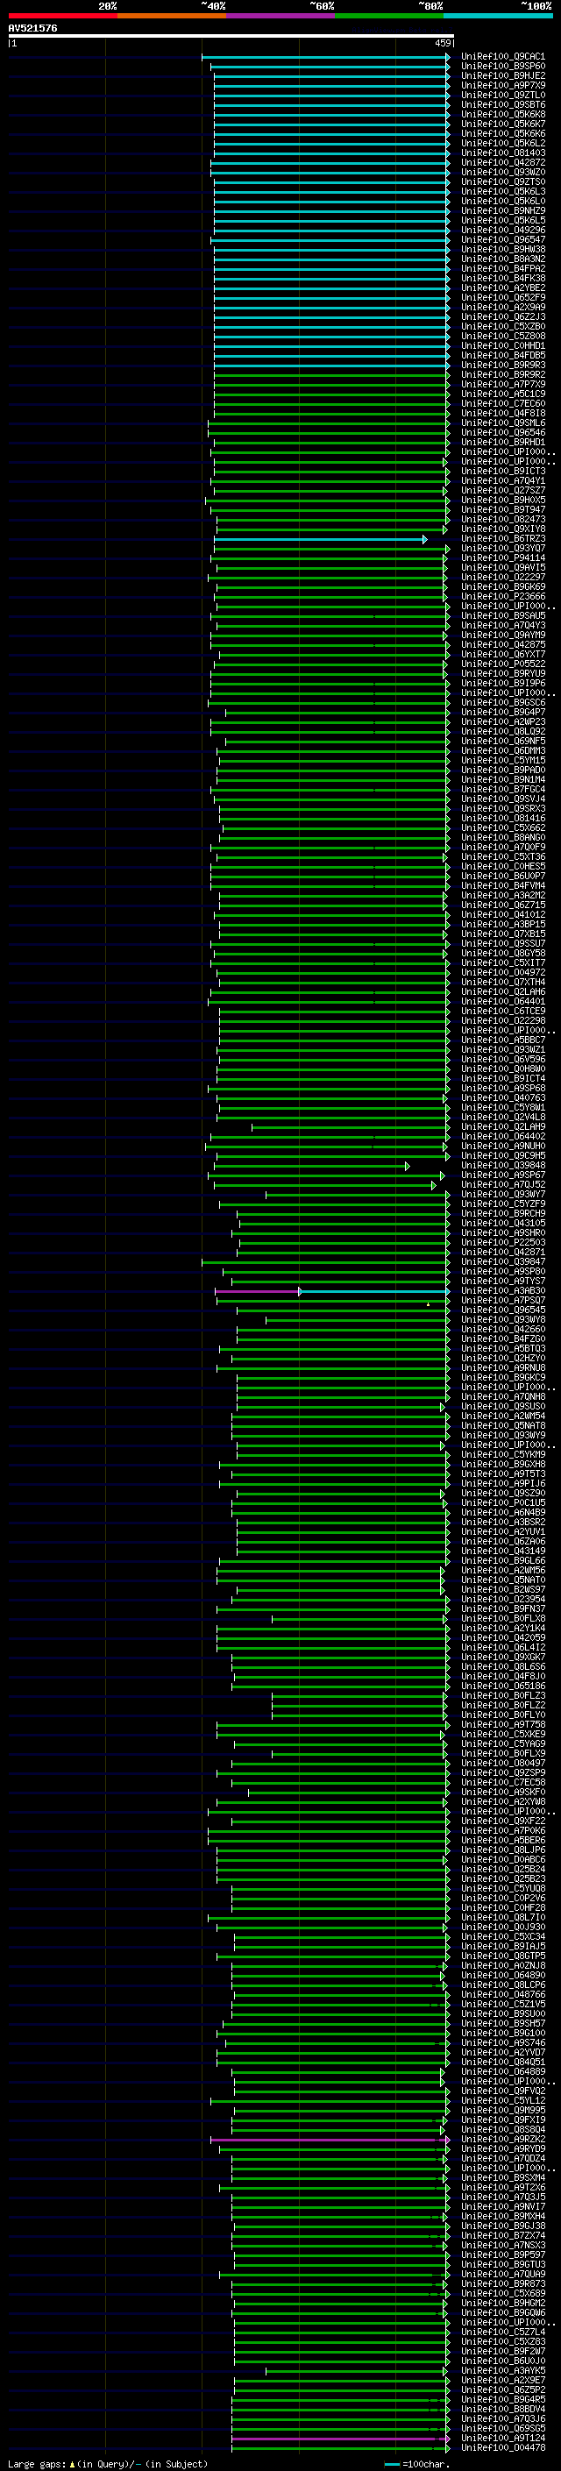Select hit label UniRef100_A5C1C9
Viewport: 561px width, 2471px height.
[x=502, y=394]
